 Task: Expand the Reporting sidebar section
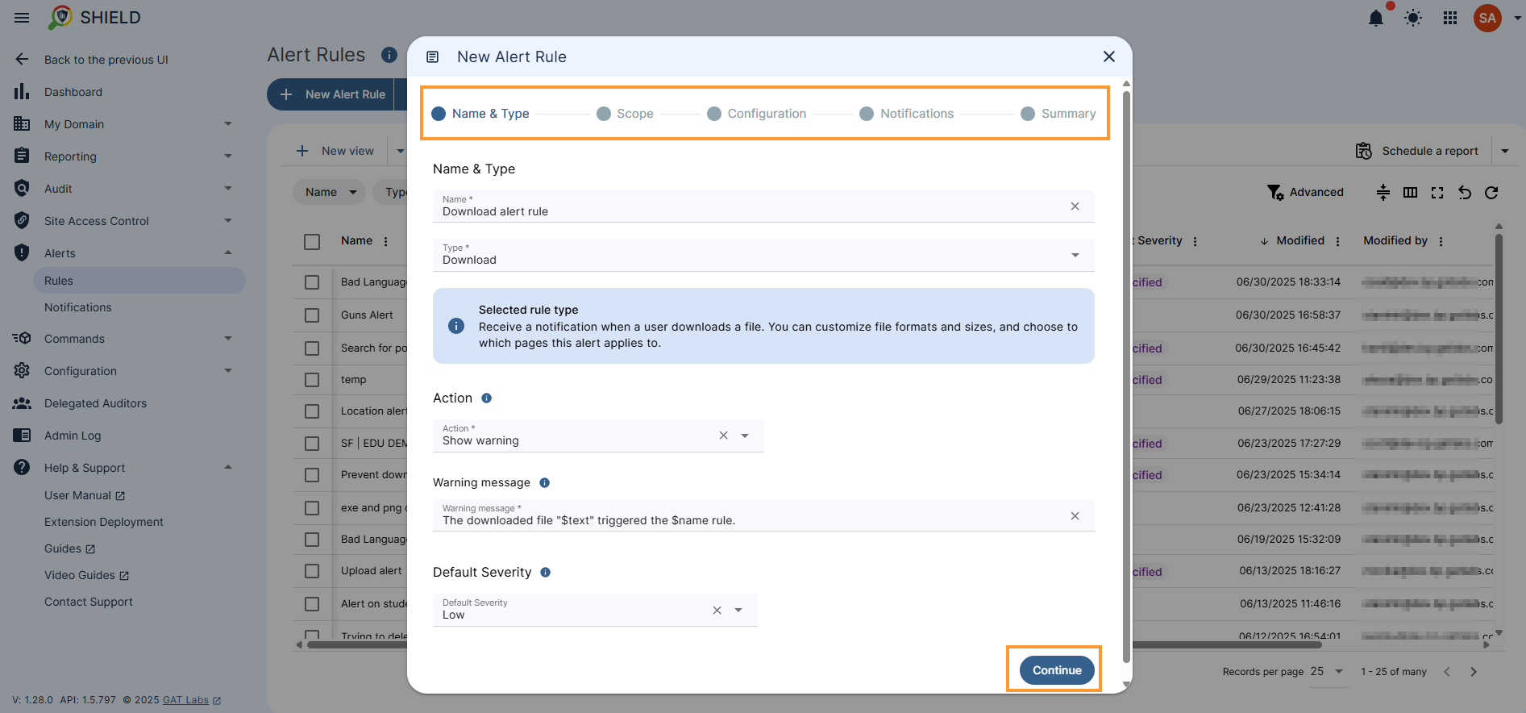tap(227, 156)
